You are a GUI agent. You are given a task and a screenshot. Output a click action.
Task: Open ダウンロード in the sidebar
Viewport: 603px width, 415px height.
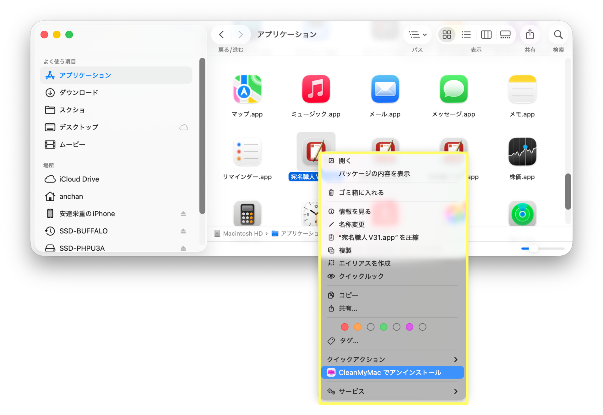click(x=116, y=92)
